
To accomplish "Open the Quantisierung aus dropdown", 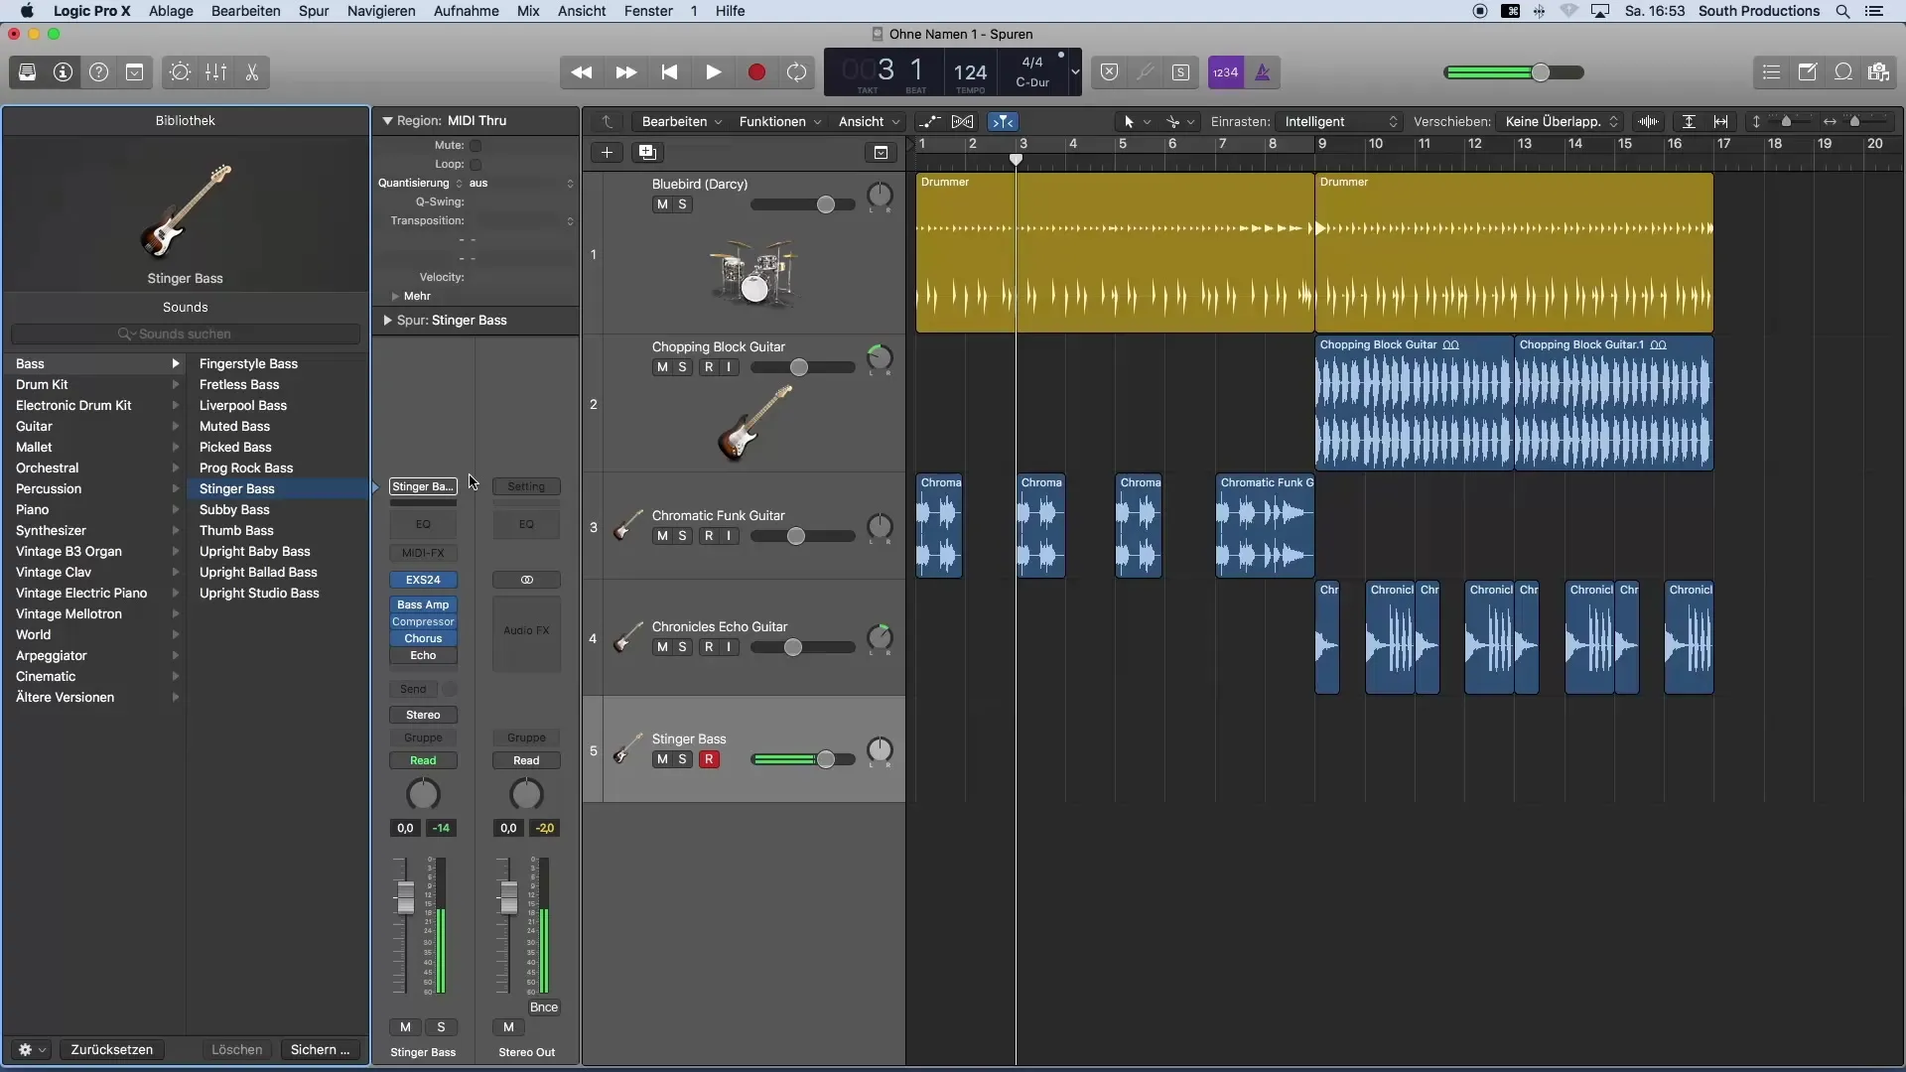I will 521,183.
